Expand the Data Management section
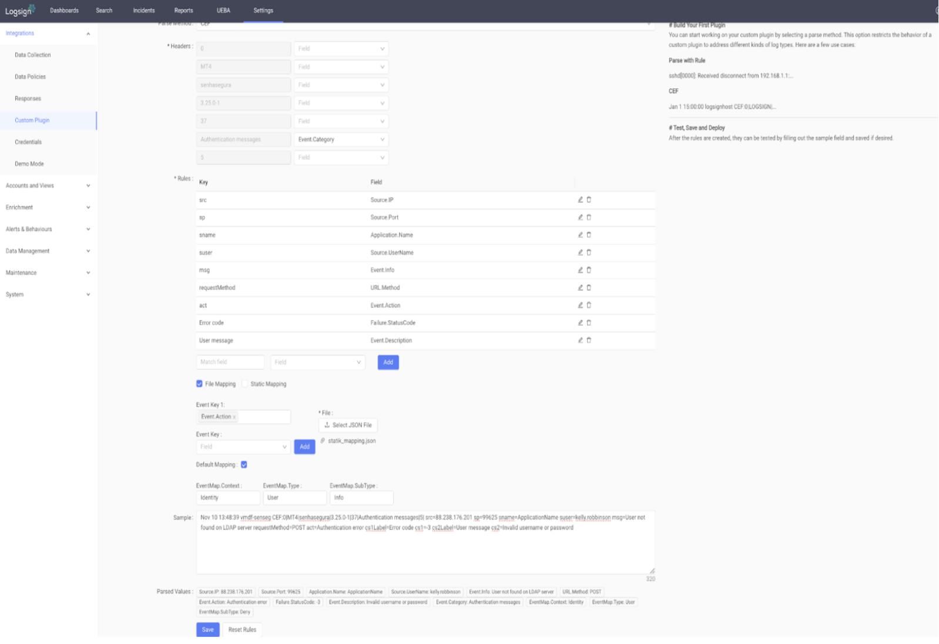The width and height of the screenshot is (939, 644). pyautogui.click(x=48, y=251)
